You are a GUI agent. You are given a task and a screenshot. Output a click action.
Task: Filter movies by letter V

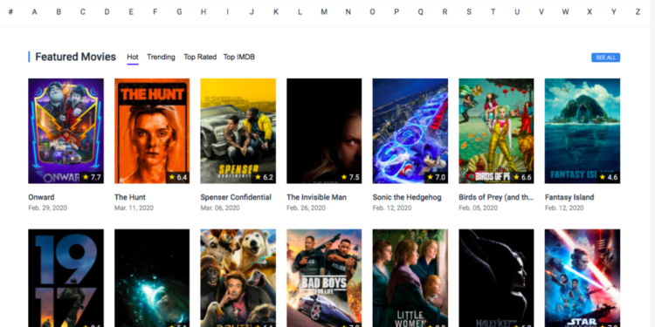541,11
